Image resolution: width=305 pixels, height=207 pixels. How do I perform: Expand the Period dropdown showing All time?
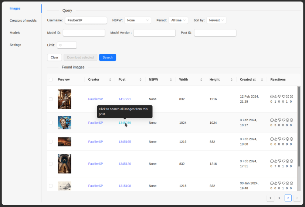coord(178,21)
